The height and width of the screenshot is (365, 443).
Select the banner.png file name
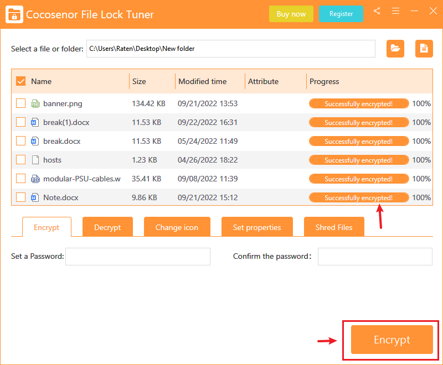coord(63,104)
